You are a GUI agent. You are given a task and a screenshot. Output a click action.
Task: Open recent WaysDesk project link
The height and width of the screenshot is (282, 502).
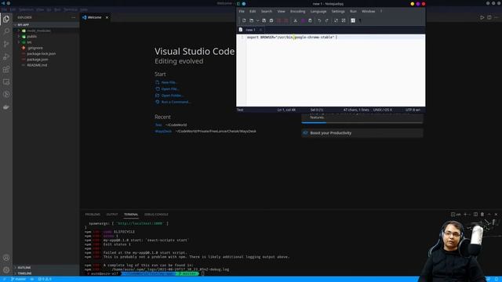[163, 131]
